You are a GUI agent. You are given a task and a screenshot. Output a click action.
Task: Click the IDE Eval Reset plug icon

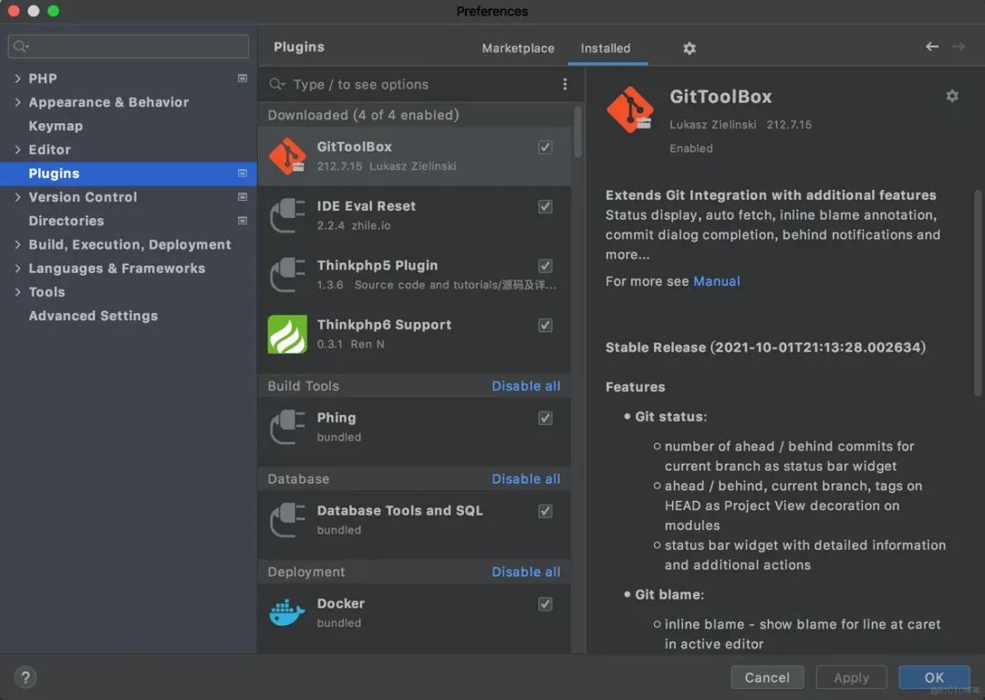click(x=287, y=214)
